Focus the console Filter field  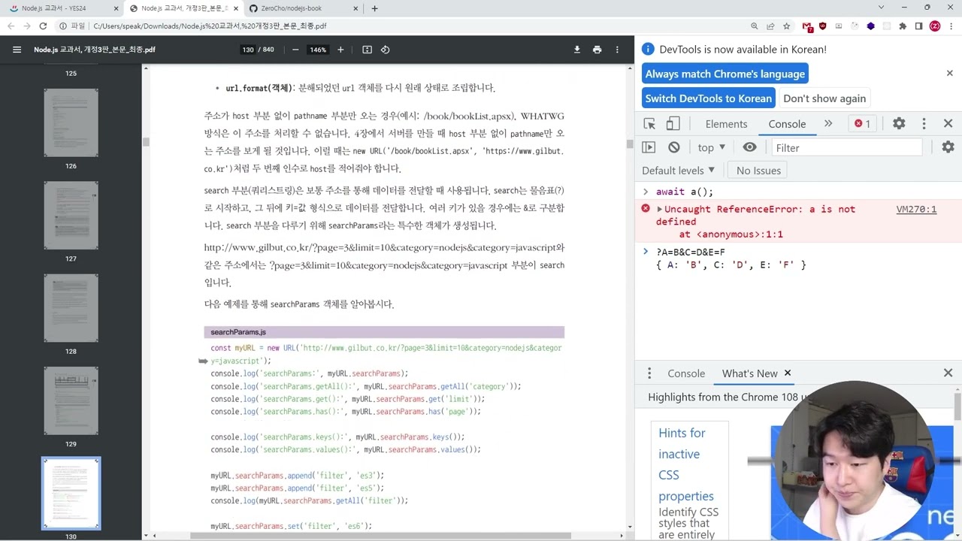[846, 148]
